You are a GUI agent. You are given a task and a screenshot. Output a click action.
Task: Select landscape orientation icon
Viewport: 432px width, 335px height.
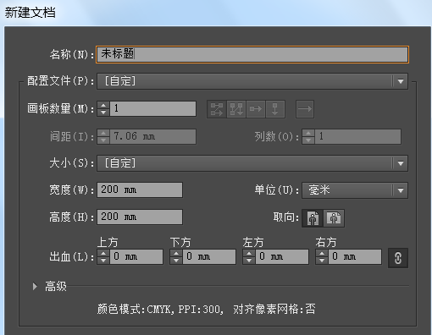click(x=334, y=218)
